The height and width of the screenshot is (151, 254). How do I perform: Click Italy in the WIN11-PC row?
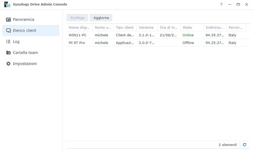coord(232,35)
